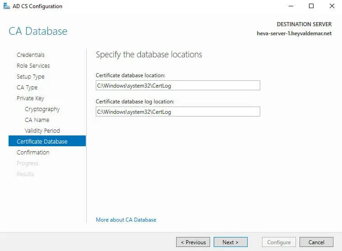Click the Cancel button
This screenshot has height=251, width=342.
[x=316, y=242]
